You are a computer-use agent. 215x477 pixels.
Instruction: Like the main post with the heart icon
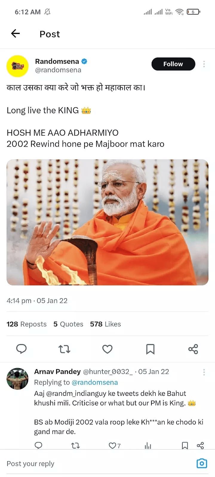107,349
